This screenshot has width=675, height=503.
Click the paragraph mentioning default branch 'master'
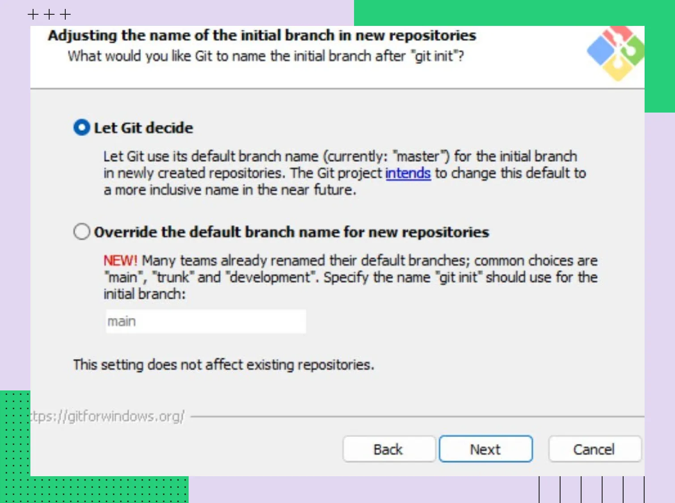click(344, 173)
